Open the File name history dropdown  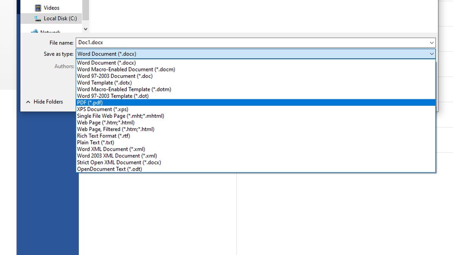pos(431,42)
